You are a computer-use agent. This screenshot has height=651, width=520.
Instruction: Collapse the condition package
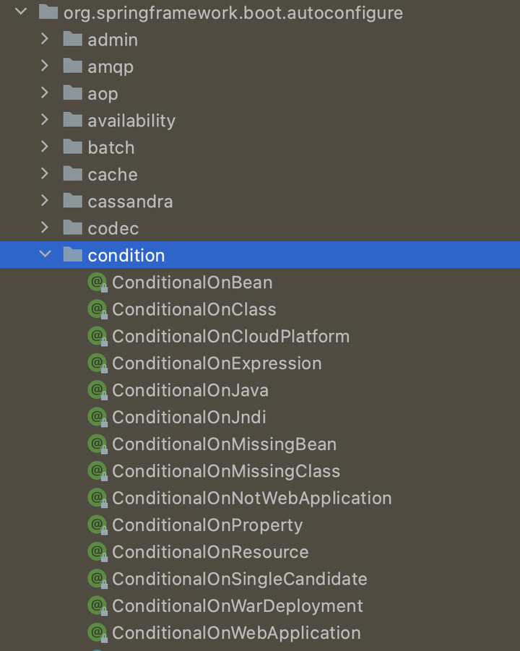point(45,255)
